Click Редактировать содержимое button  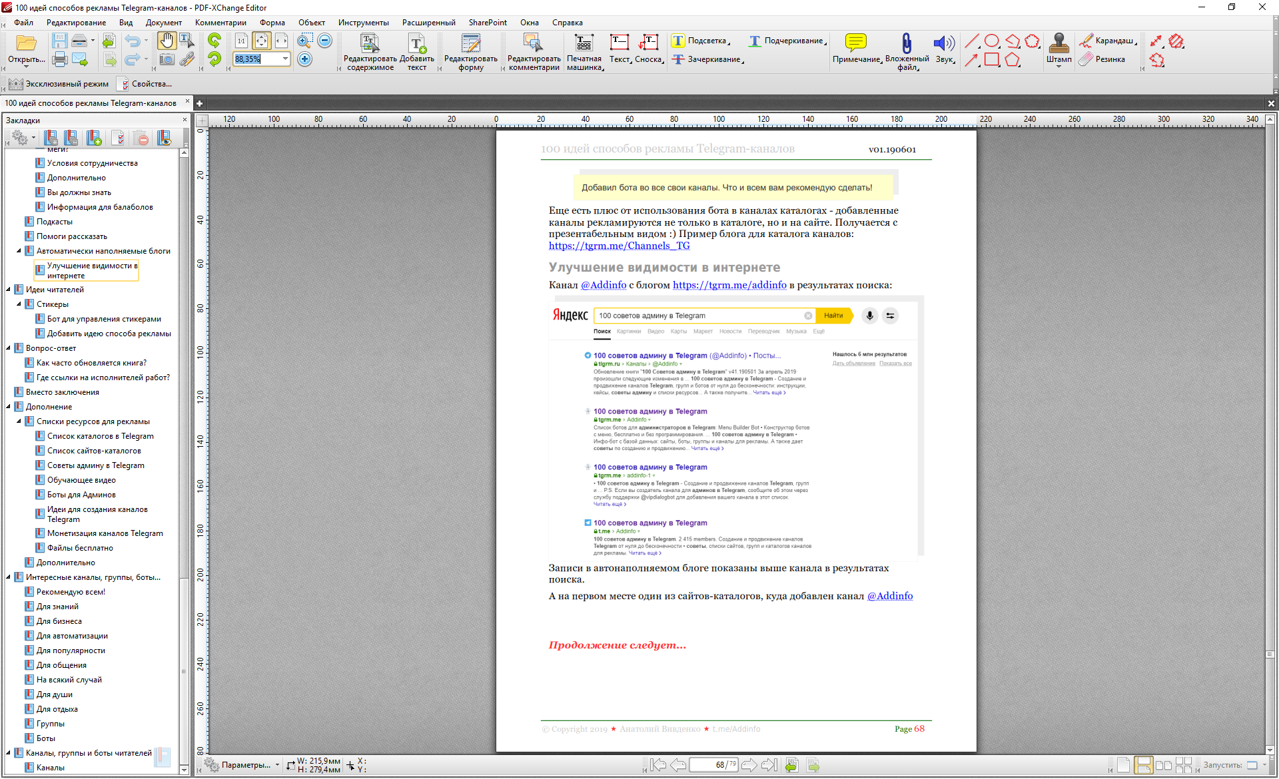[x=370, y=52]
